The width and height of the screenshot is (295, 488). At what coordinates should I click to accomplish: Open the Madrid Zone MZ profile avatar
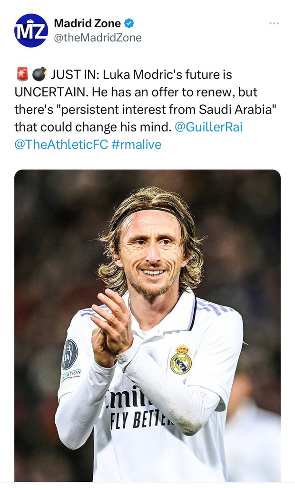point(31,30)
